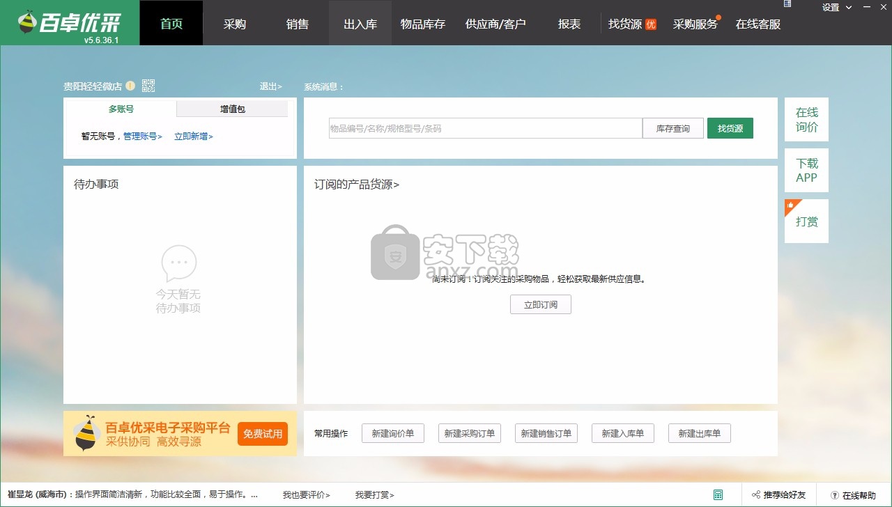Click the 推荐给好友 status bar text
Viewport: 892px width, 507px height.
click(785, 495)
